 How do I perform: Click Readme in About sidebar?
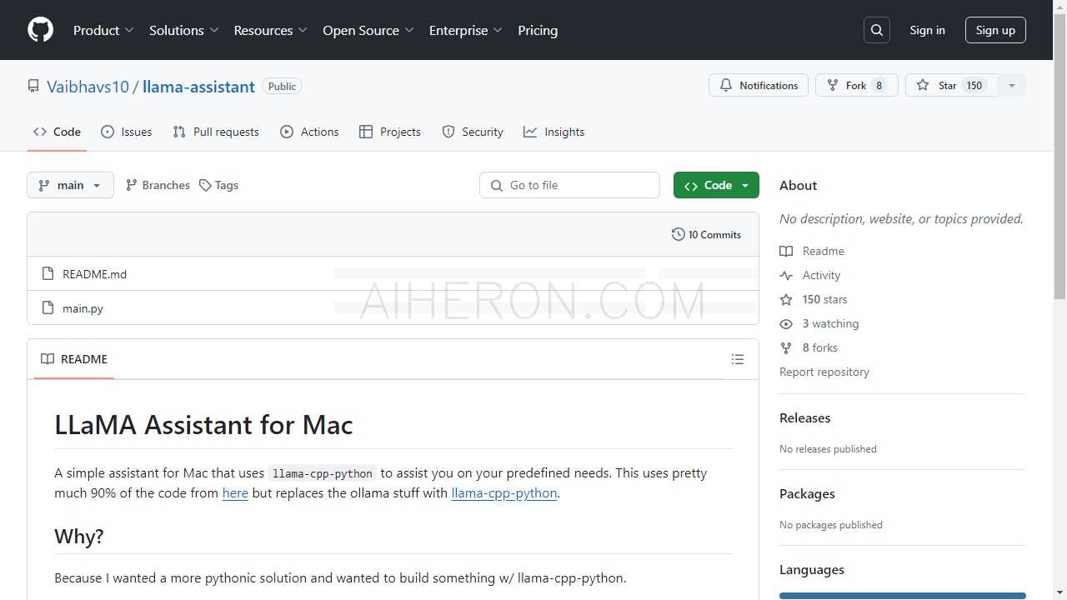click(x=812, y=251)
